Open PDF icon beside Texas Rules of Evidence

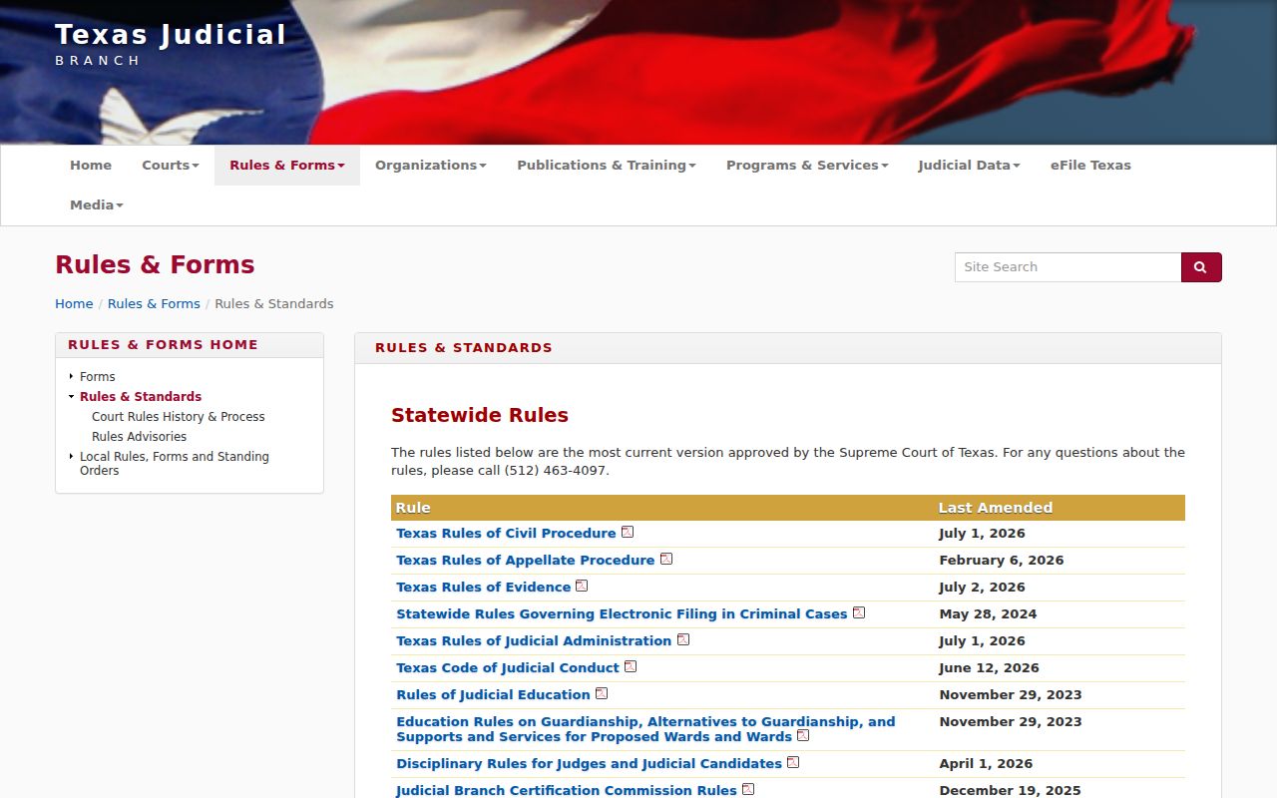(582, 586)
